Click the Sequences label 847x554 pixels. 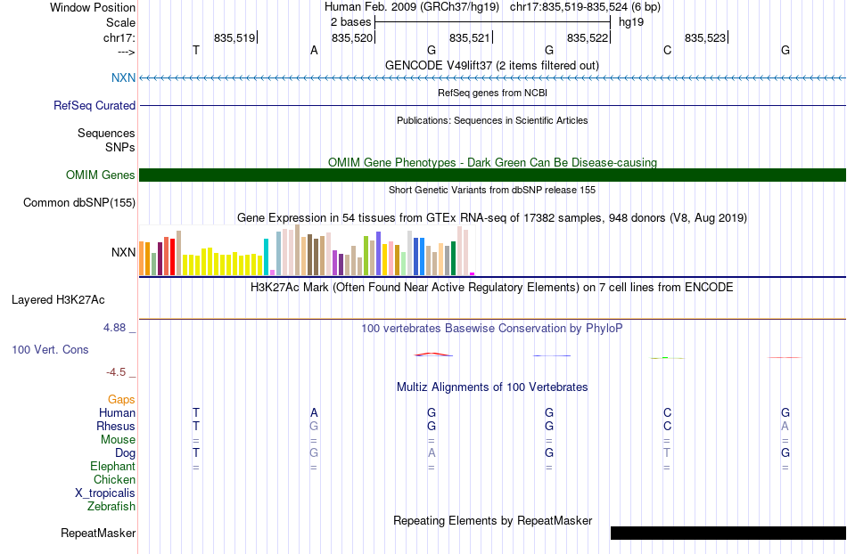click(x=106, y=134)
